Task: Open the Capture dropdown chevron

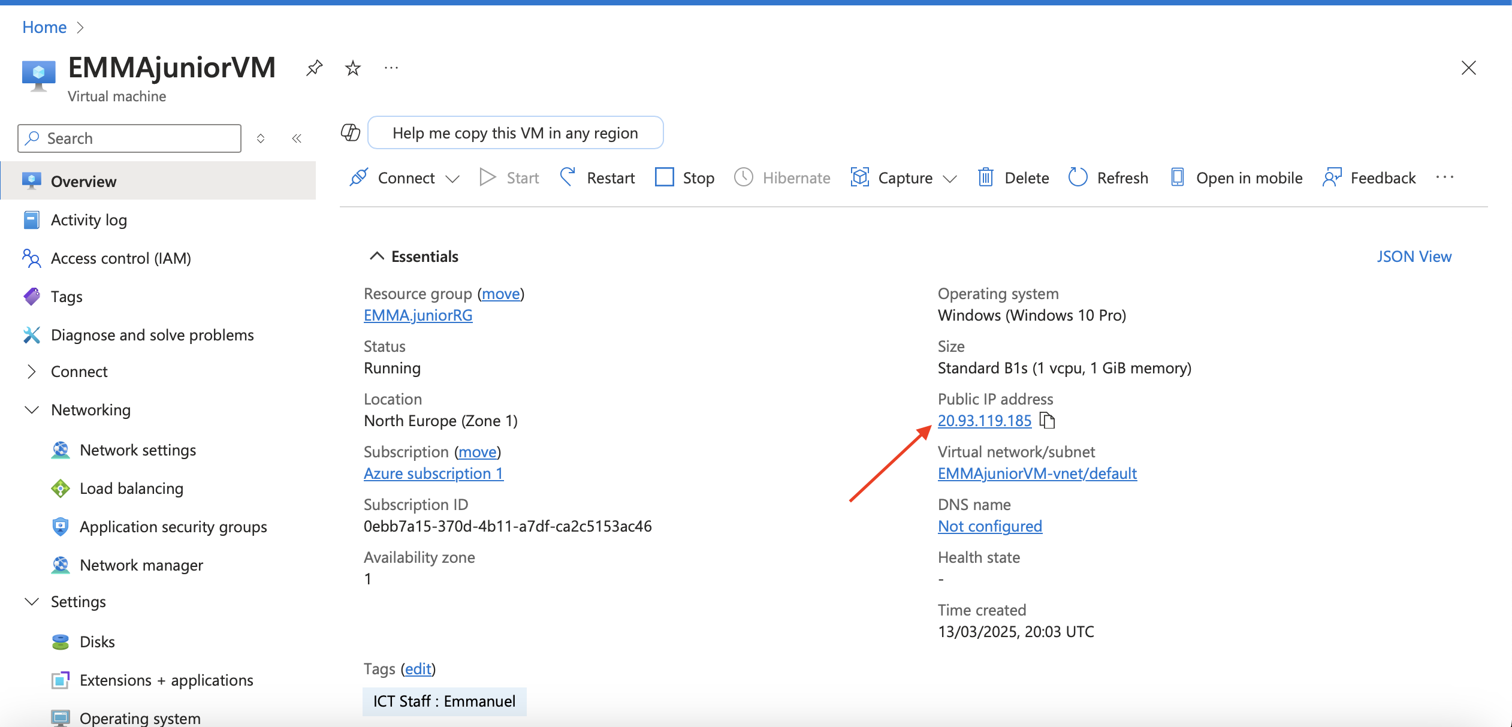Action: click(950, 179)
